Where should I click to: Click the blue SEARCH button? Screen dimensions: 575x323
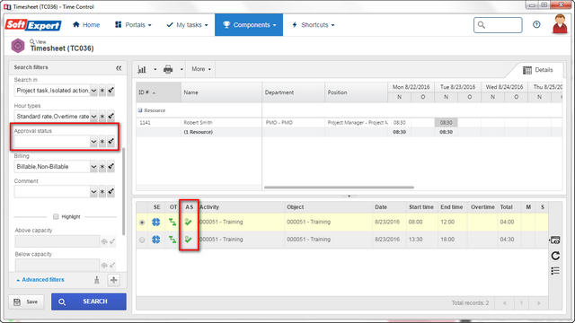(x=89, y=301)
